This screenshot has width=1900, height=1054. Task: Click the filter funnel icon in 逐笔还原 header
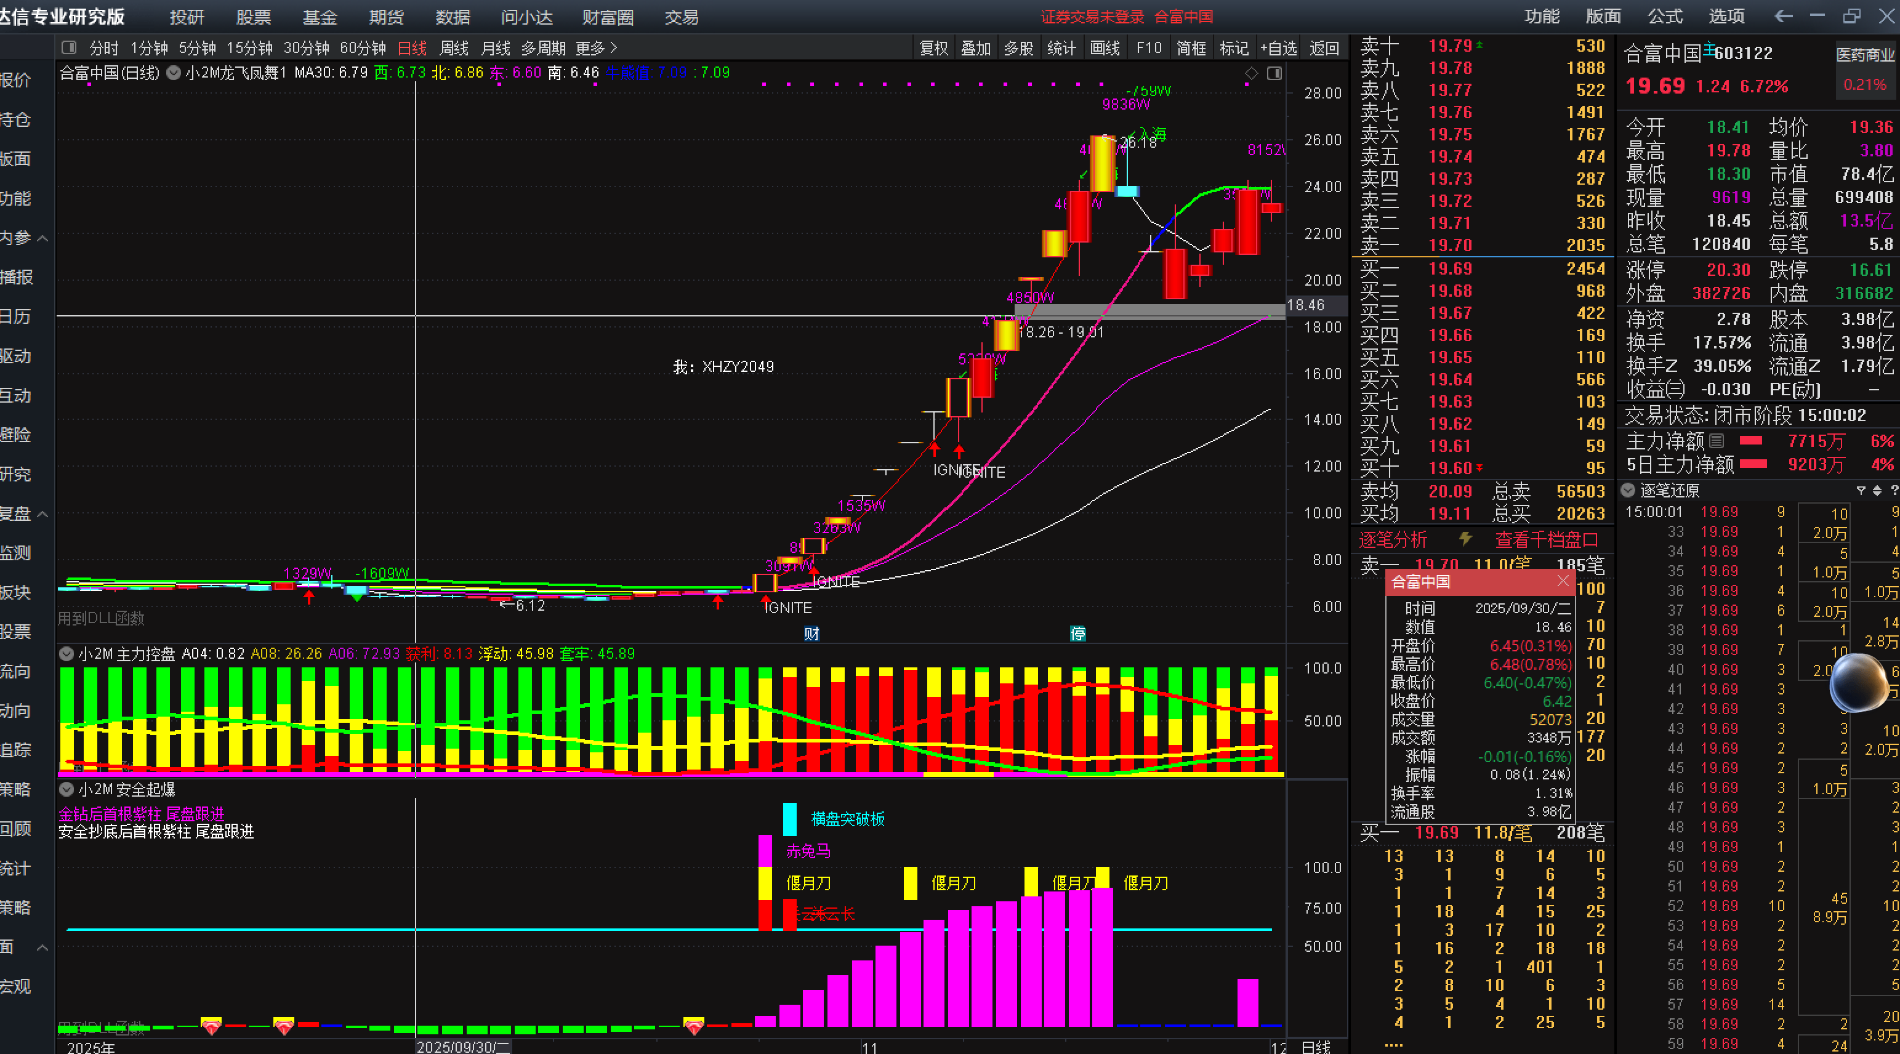tap(1861, 491)
